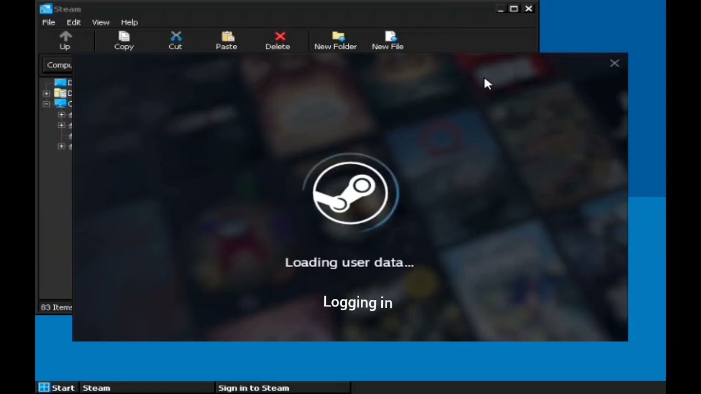This screenshot has width=701, height=394.
Task: Click the 83 Items status text
Action: click(x=56, y=308)
